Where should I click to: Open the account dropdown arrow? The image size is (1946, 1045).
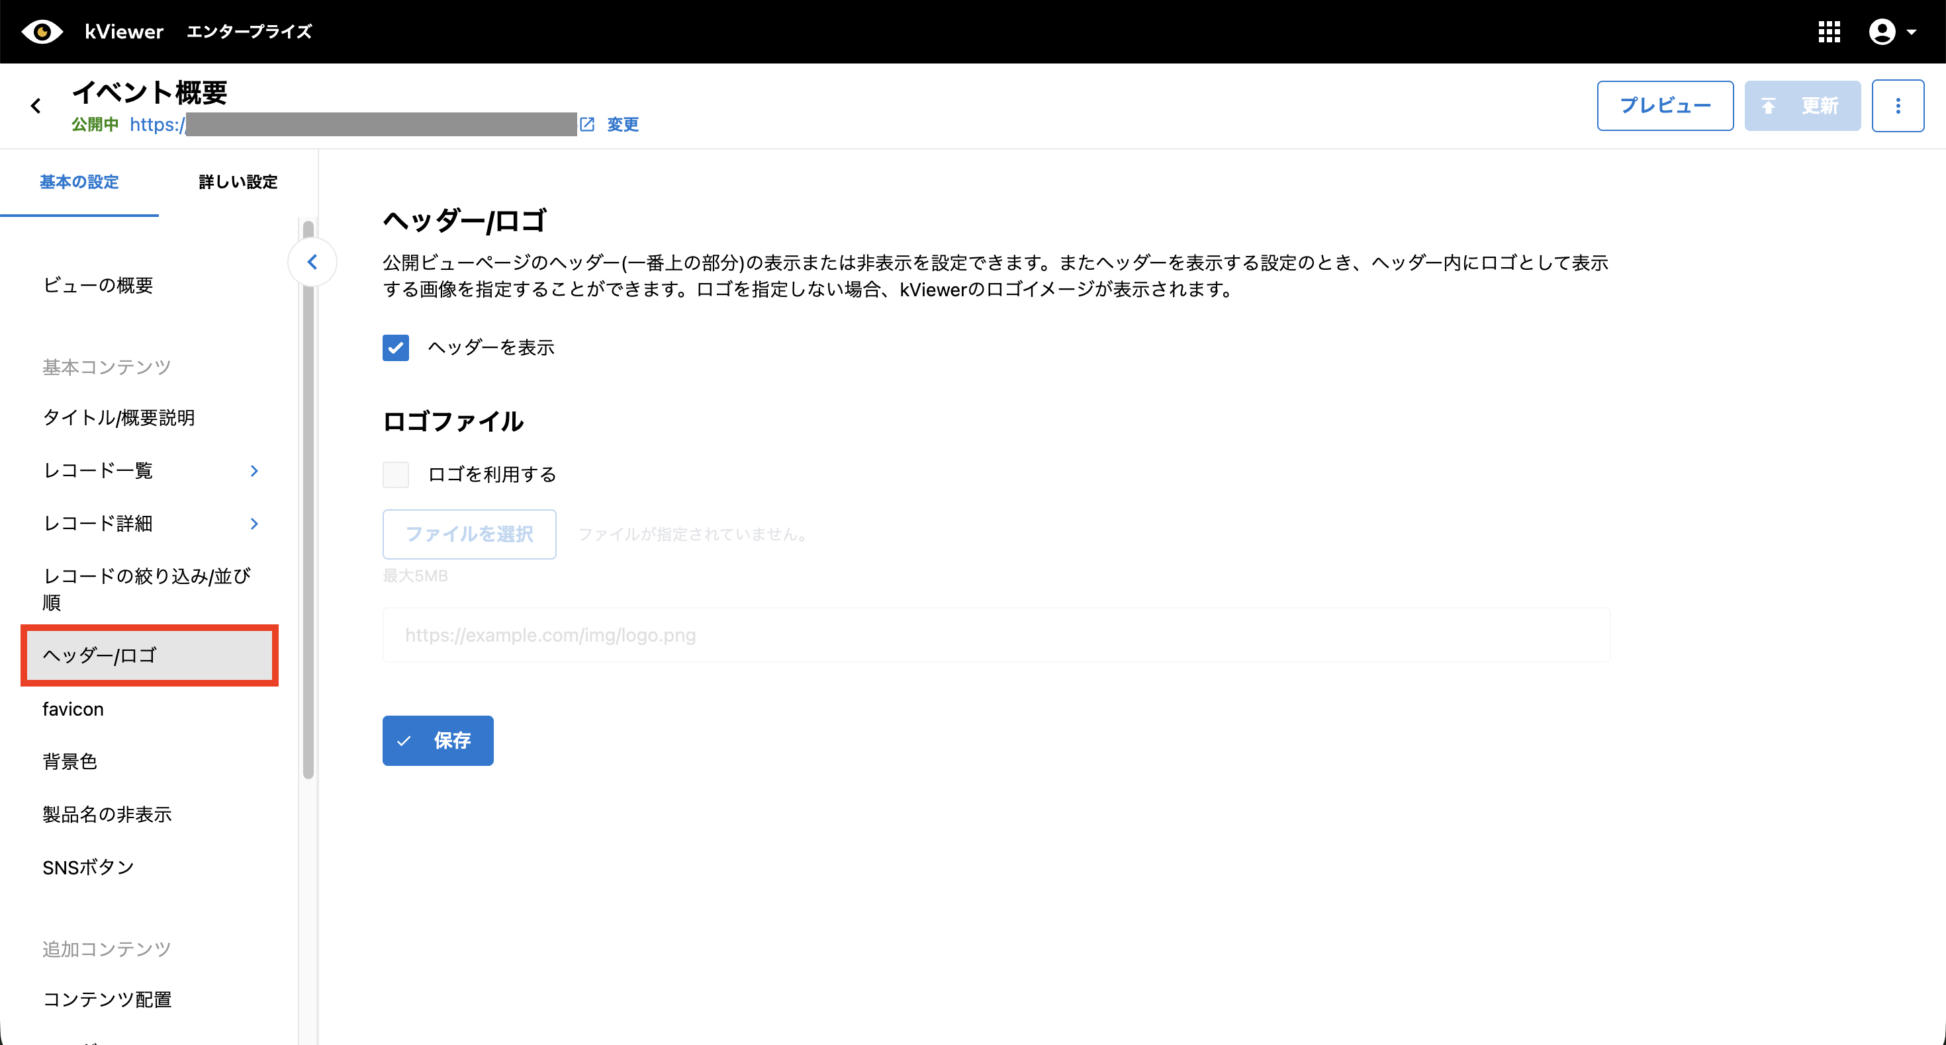[1912, 32]
